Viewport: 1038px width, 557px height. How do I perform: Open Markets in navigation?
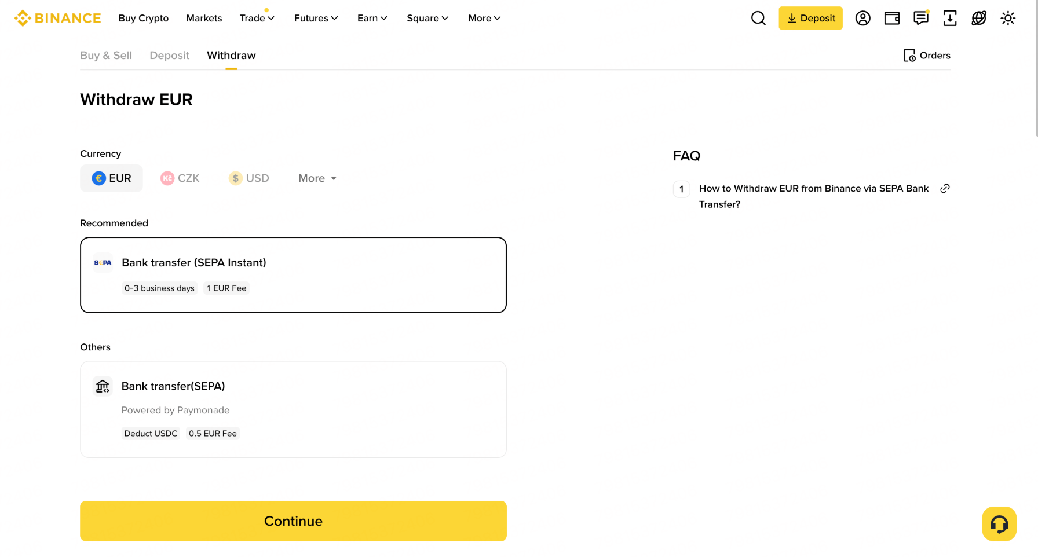[204, 18]
